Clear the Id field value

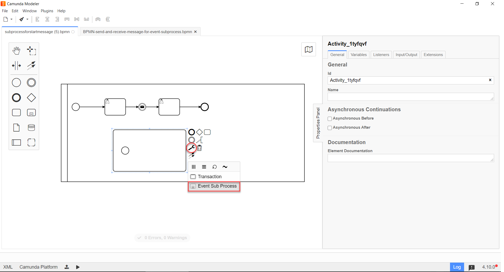coord(490,80)
